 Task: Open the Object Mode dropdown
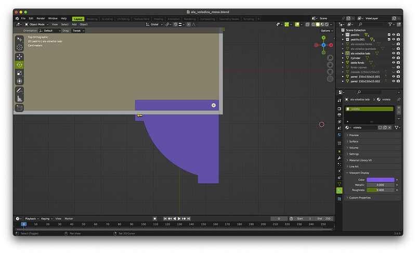coord(36,24)
